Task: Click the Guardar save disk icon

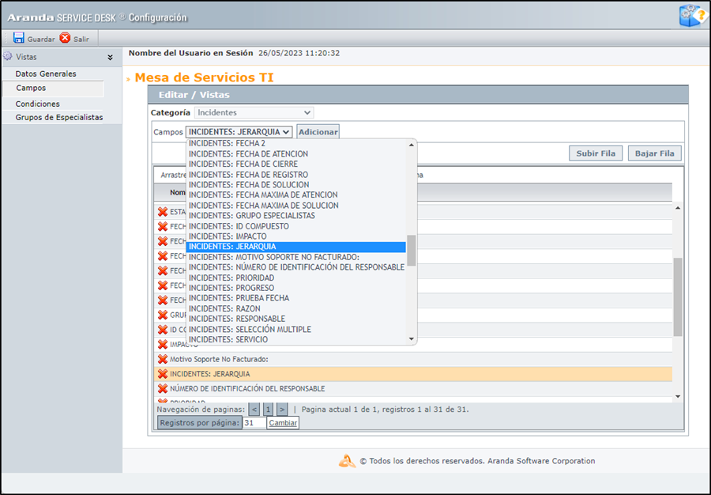Action: pos(19,38)
